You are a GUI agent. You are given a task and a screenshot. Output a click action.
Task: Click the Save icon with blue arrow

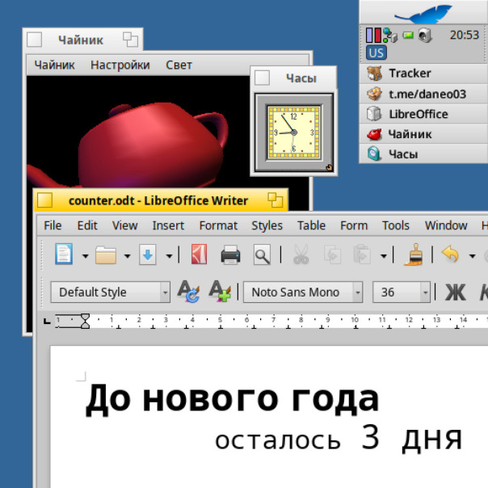click(x=148, y=255)
